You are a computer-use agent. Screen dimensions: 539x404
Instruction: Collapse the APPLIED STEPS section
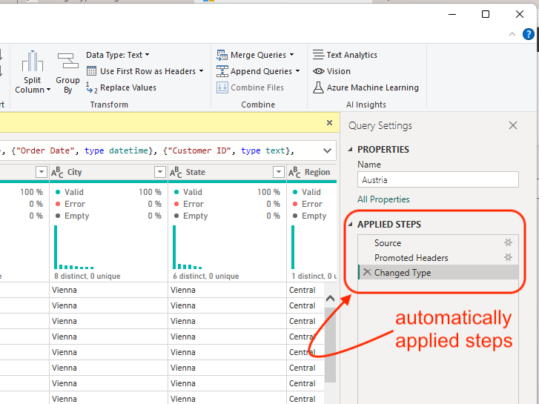pos(351,225)
